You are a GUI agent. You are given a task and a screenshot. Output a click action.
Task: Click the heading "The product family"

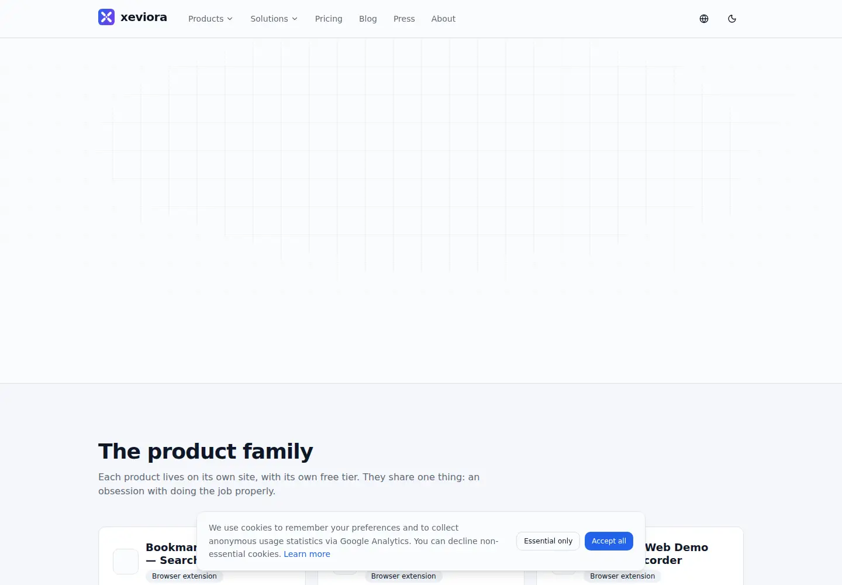coord(206,452)
